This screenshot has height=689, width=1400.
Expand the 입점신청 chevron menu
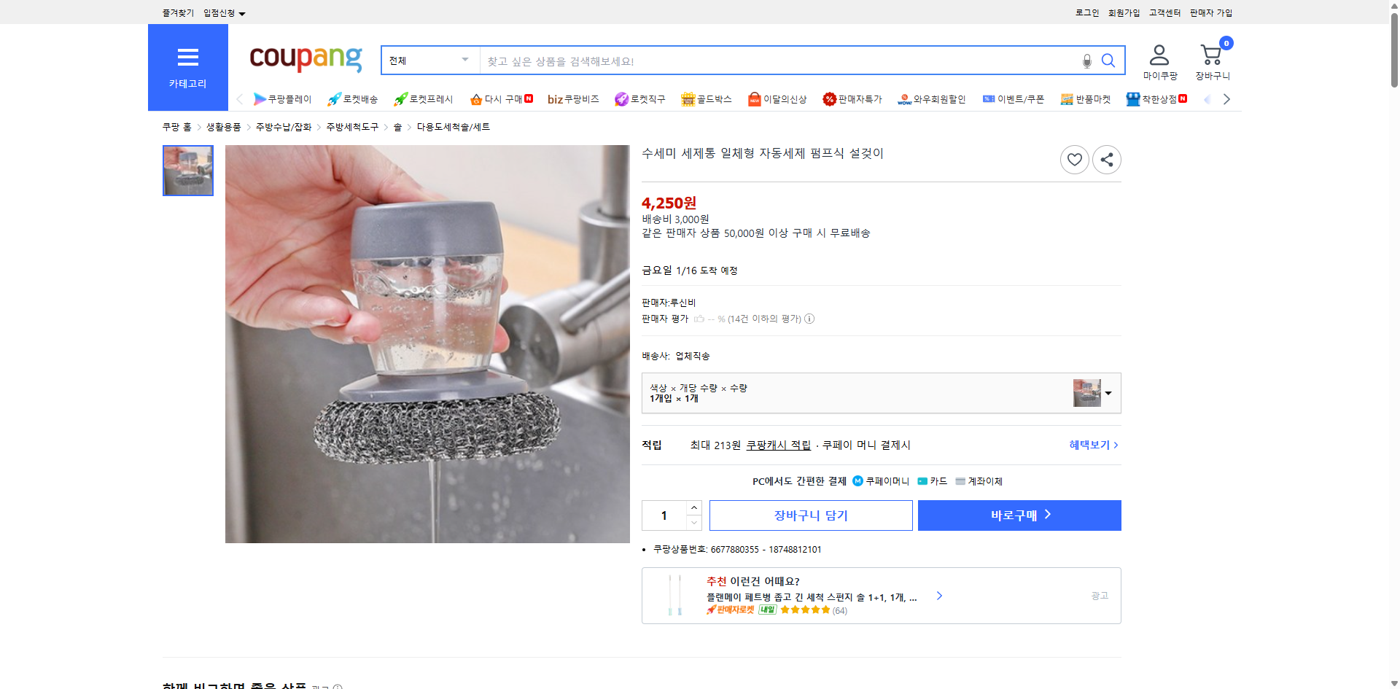click(243, 12)
